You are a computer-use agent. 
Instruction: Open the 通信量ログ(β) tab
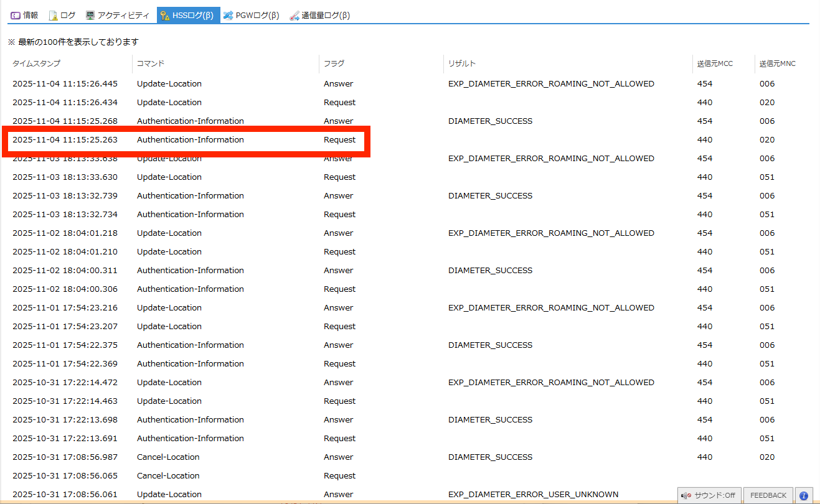click(x=325, y=16)
